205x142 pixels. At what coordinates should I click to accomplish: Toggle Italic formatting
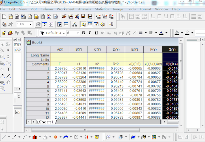(90, 33)
